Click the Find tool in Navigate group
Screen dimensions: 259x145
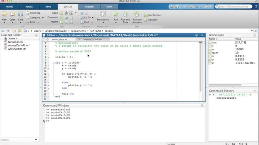[85, 22]
